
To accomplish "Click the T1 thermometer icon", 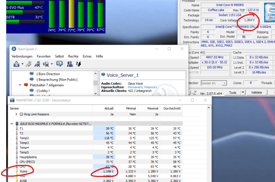I will point(17,128).
